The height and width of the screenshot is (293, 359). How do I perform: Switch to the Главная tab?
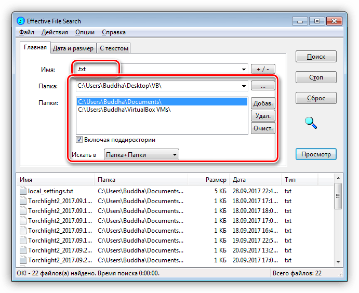point(35,47)
